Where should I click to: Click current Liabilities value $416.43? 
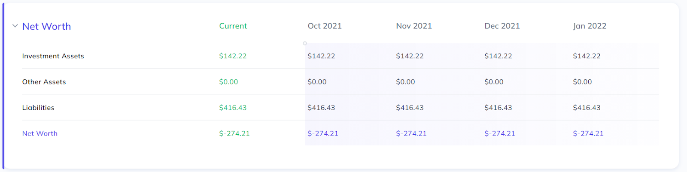(233, 108)
